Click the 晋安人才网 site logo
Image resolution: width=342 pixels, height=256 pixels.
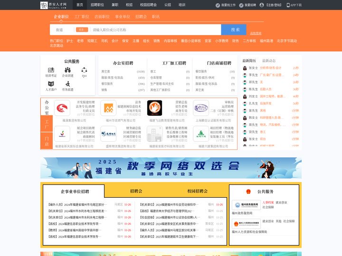tap(54, 5)
